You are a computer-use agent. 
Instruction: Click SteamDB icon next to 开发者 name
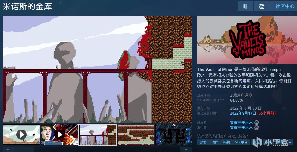click(x=257, y=123)
